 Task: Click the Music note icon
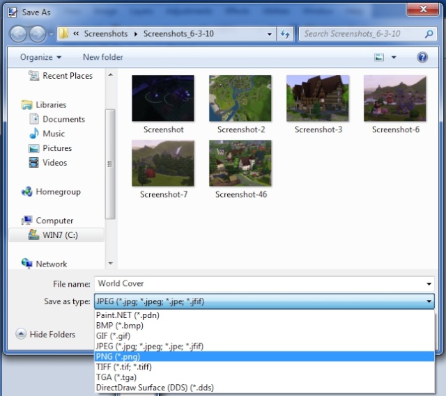click(x=34, y=133)
